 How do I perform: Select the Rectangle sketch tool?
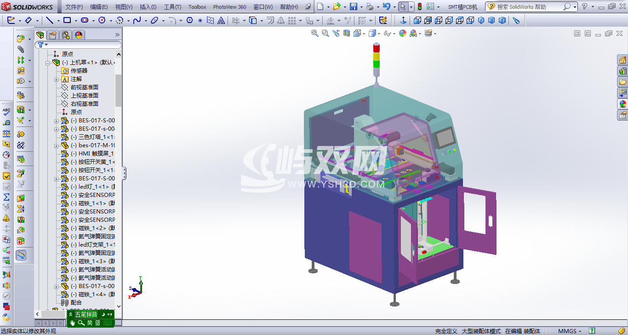click(67, 20)
